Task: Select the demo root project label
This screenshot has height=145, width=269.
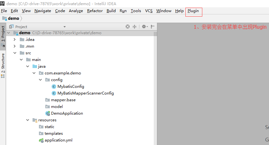Action: point(25,33)
